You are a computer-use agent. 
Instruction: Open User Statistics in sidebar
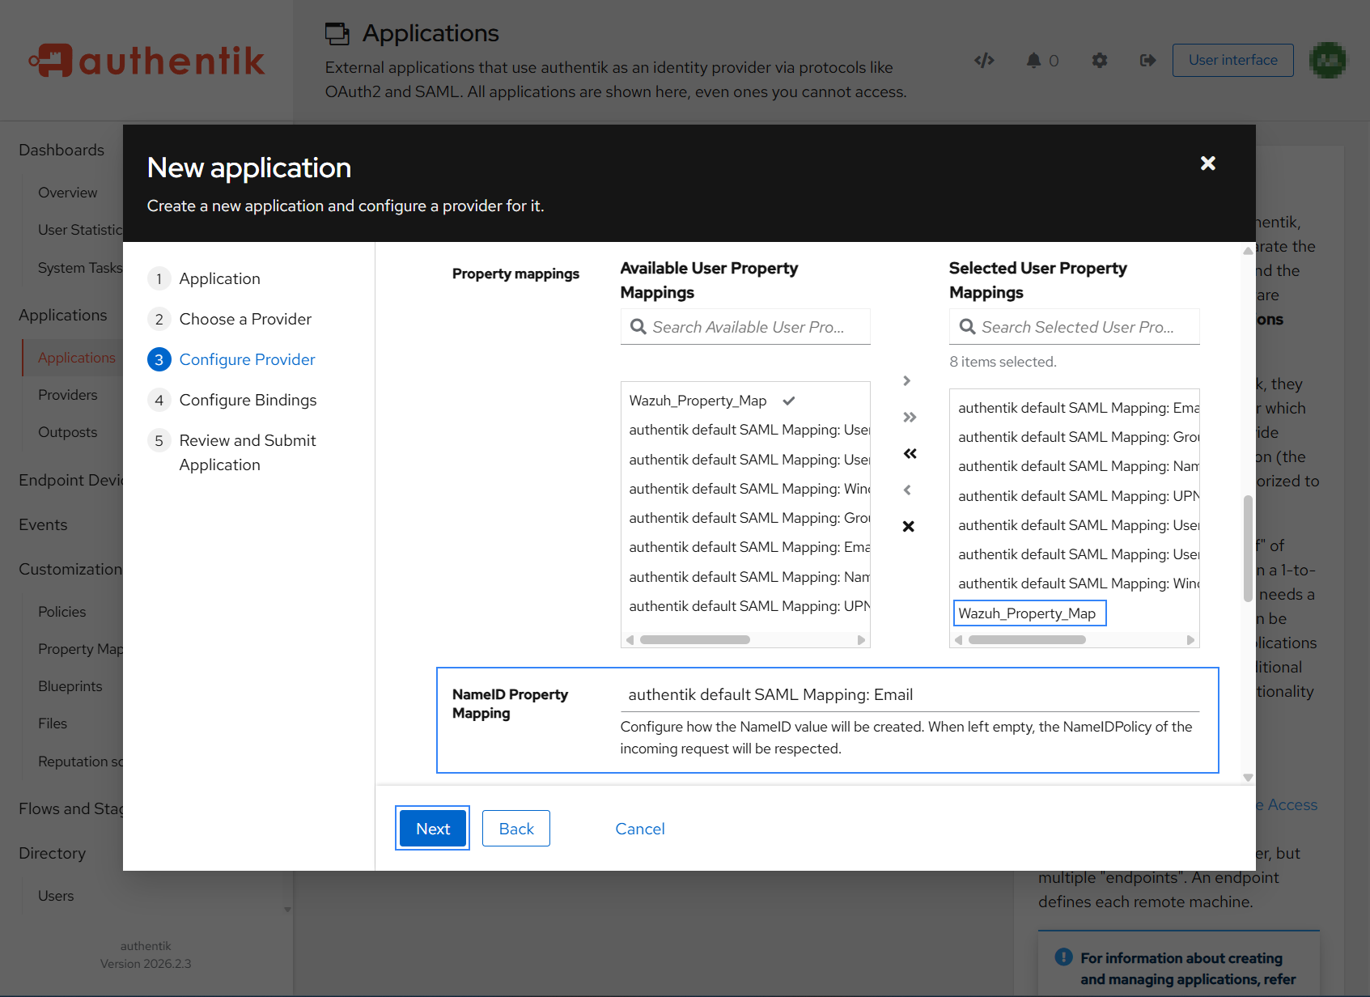[80, 230]
